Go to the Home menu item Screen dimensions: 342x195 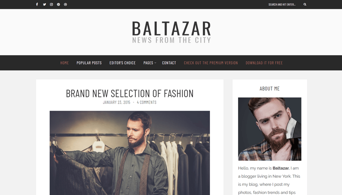tap(65, 63)
